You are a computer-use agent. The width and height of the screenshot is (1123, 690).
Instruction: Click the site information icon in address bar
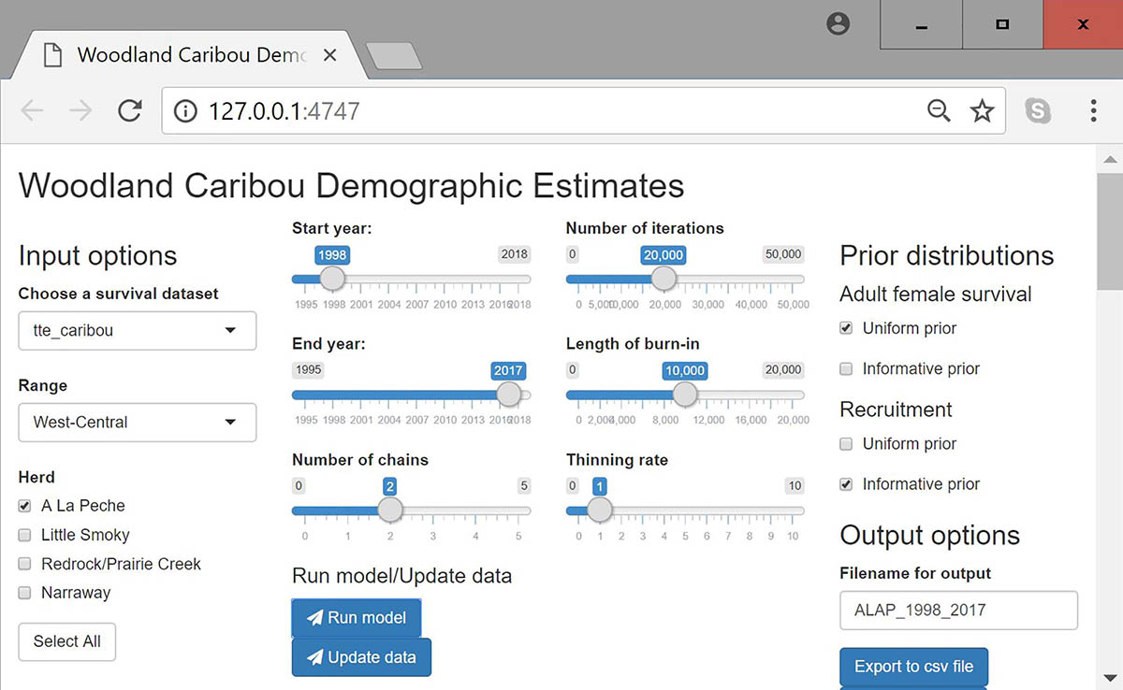click(186, 111)
